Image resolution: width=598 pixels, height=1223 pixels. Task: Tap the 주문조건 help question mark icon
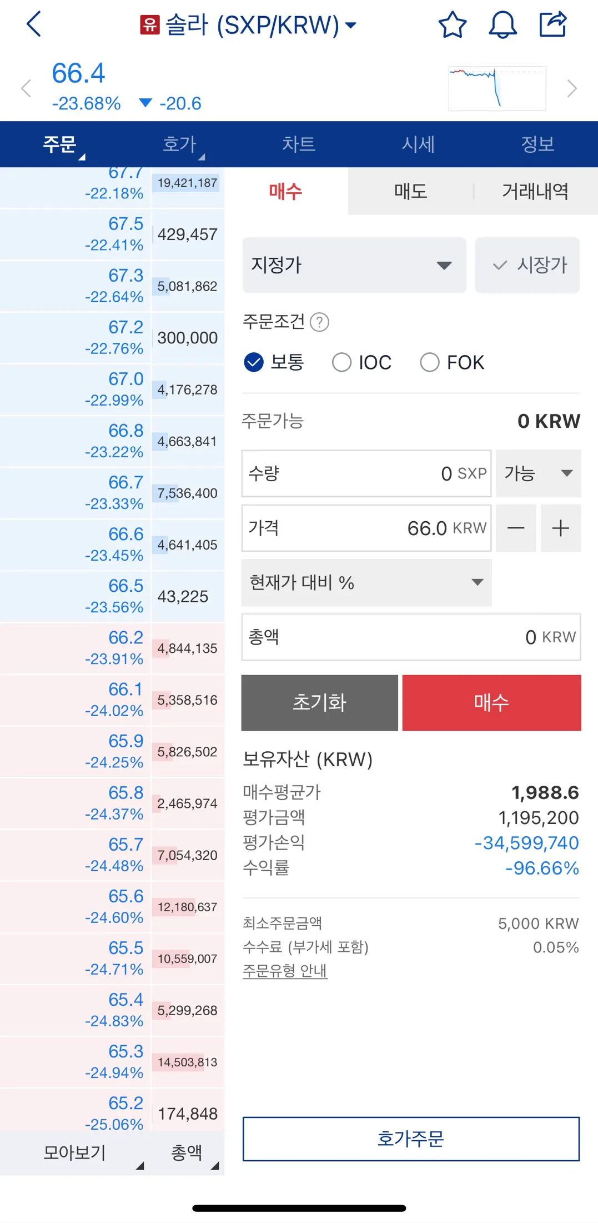coord(319,322)
